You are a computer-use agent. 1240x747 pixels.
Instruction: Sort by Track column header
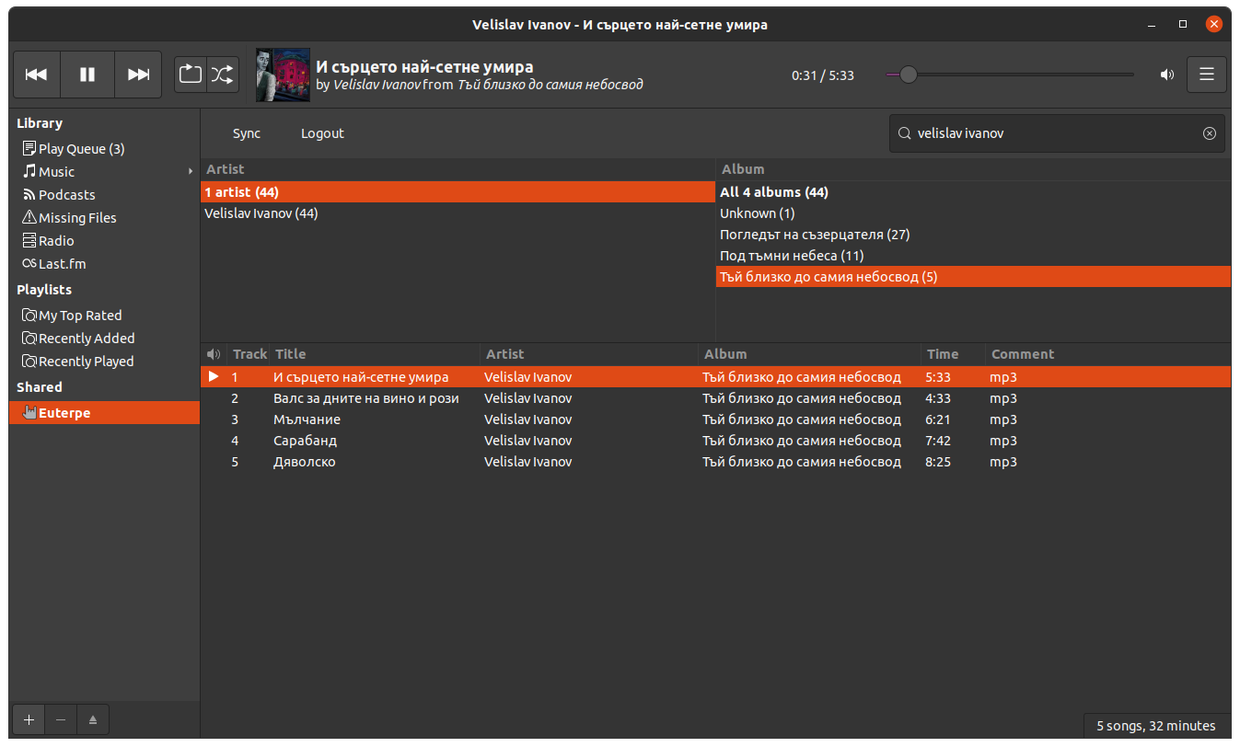tap(249, 354)
